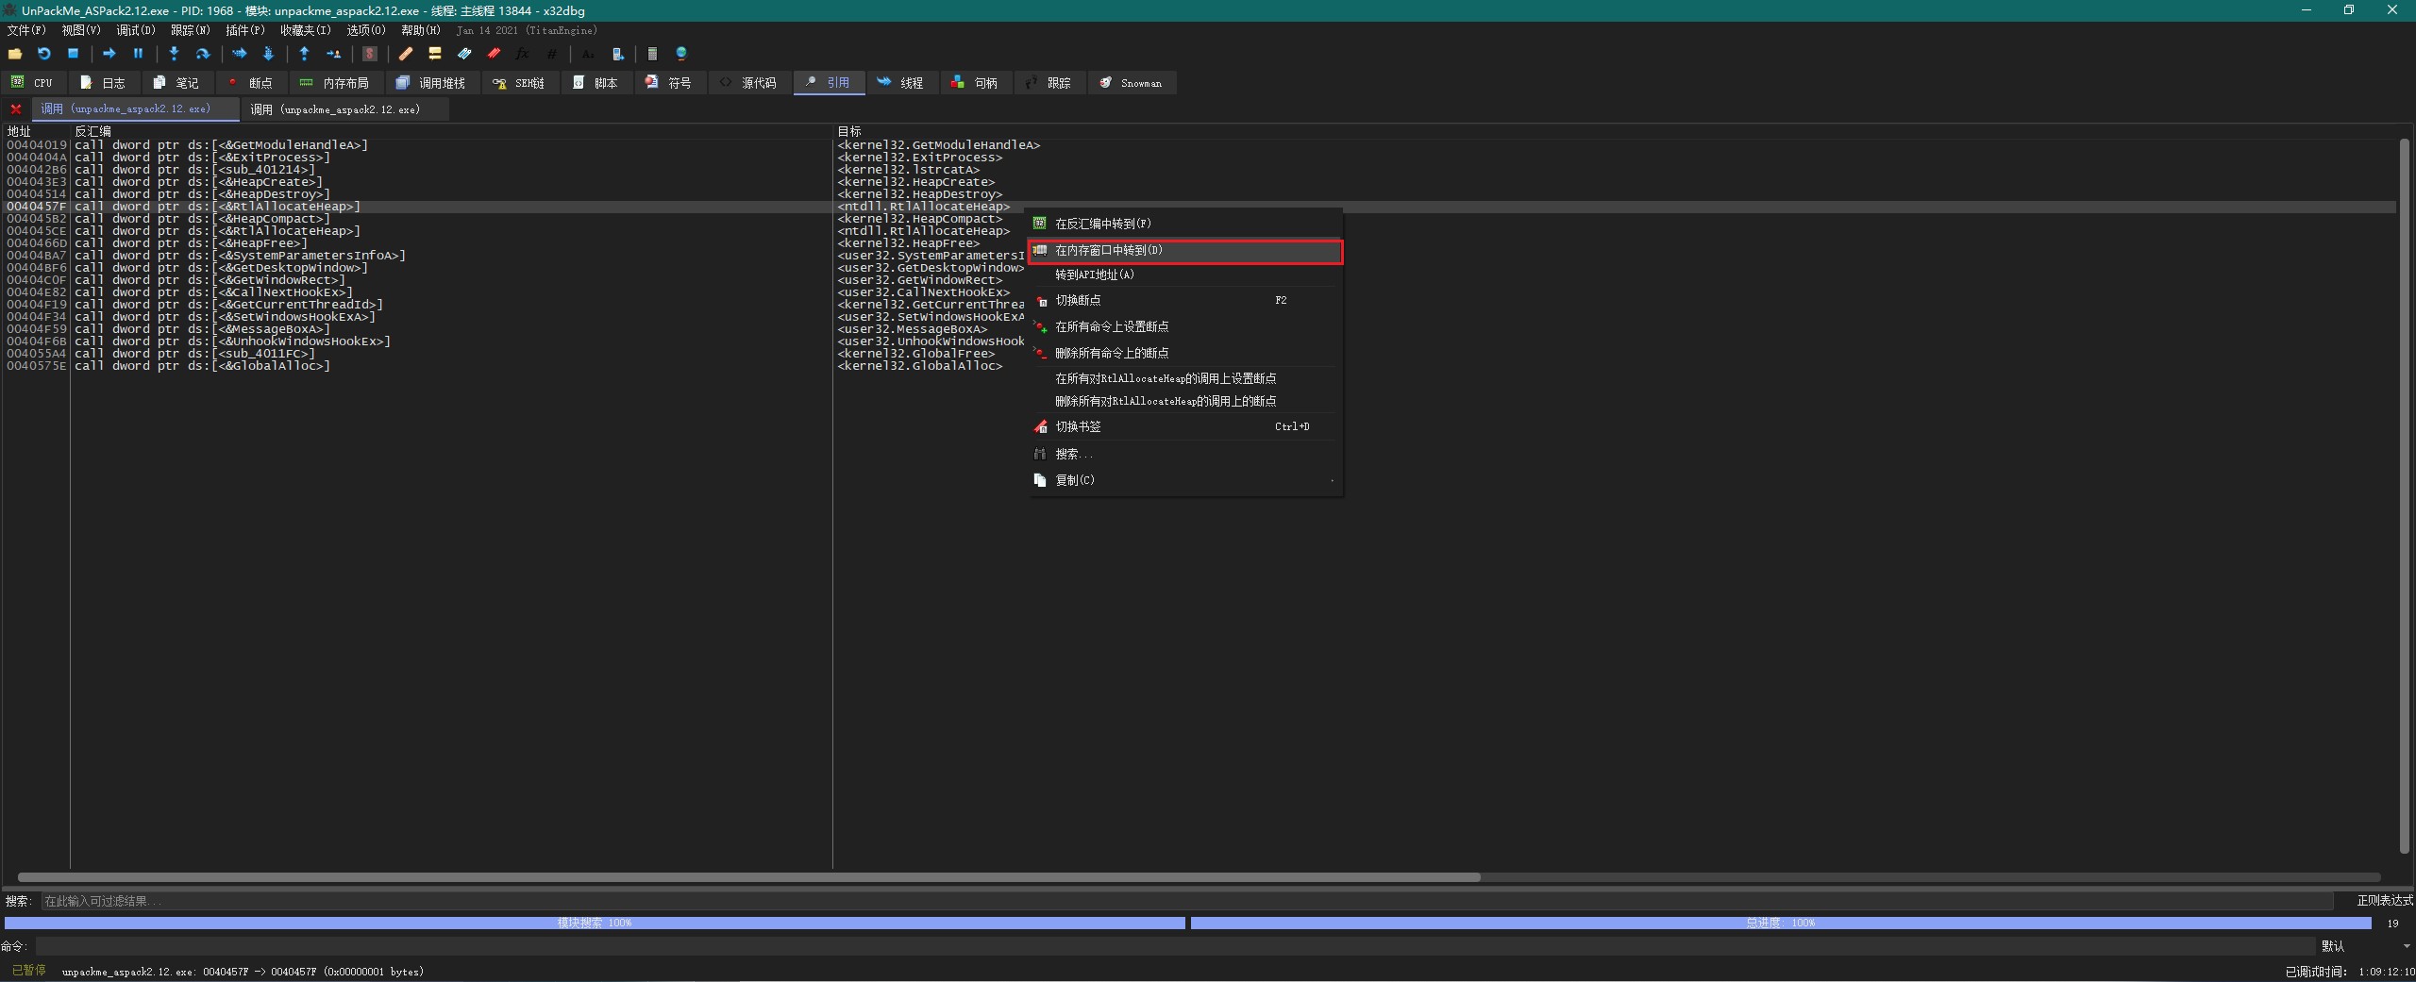
Task: Click the step over toolbar icon
Action: coord(202,54)
